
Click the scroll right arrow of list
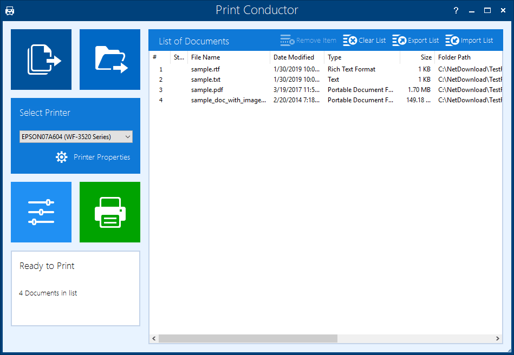(x=498, y=338)
